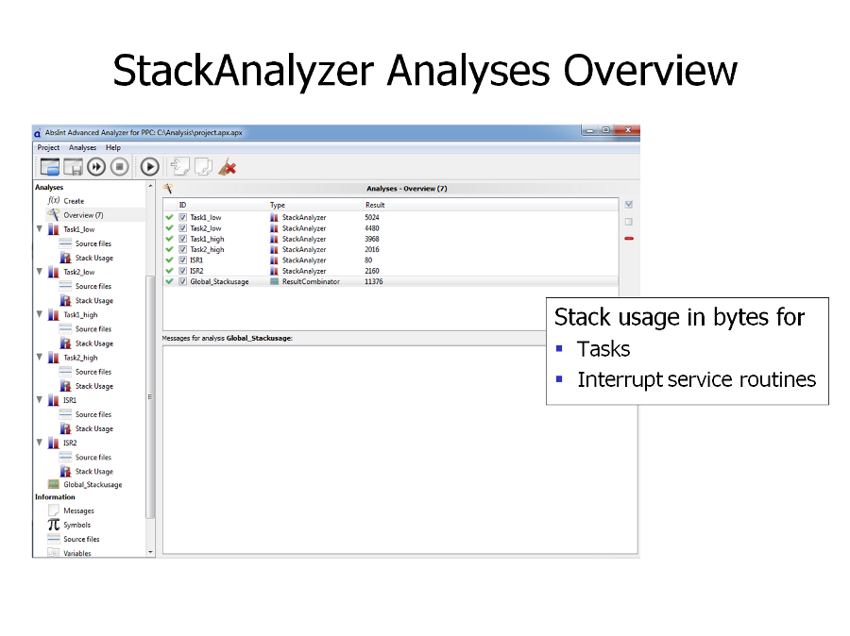Click the export document toolbar icon

(203, 167)
